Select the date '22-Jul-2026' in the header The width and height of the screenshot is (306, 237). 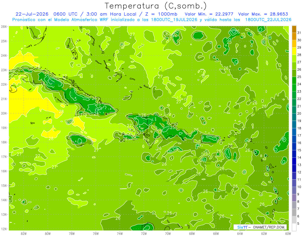click(x=32, y=14)
